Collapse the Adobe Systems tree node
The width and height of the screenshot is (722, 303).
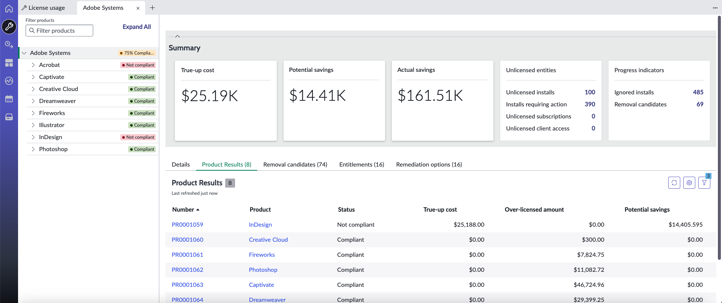(24, 53)
